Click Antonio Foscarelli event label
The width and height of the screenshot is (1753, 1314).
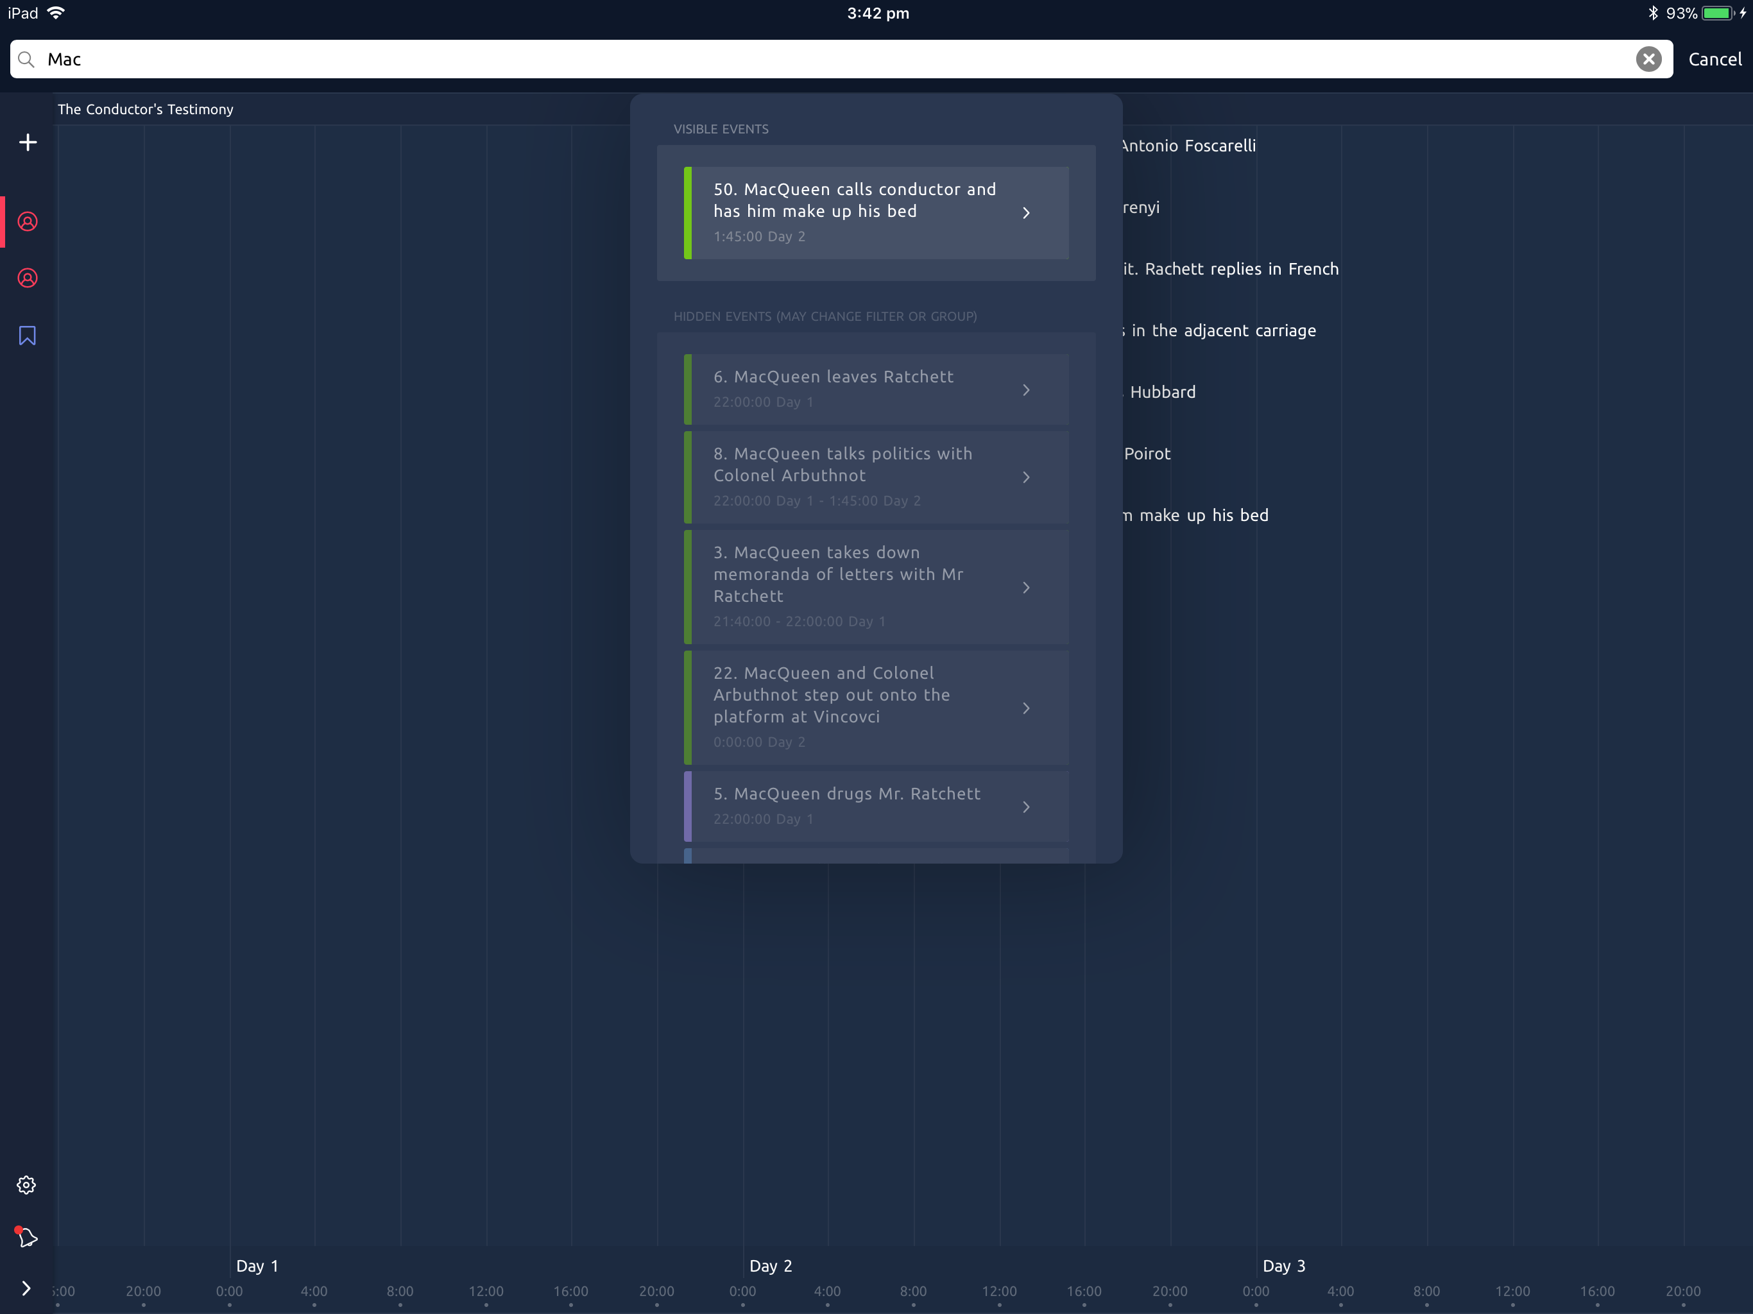pyautogui.click(x=1189, y=146)
